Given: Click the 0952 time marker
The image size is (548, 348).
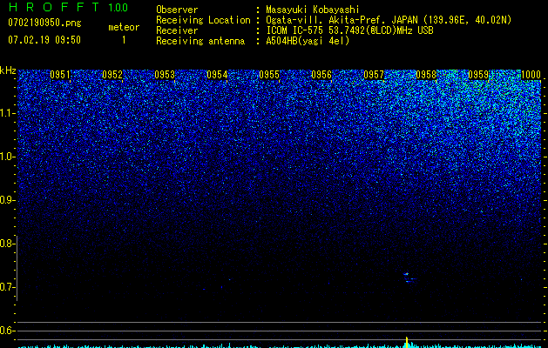Looking at the screenshot, I should point(112,75).
